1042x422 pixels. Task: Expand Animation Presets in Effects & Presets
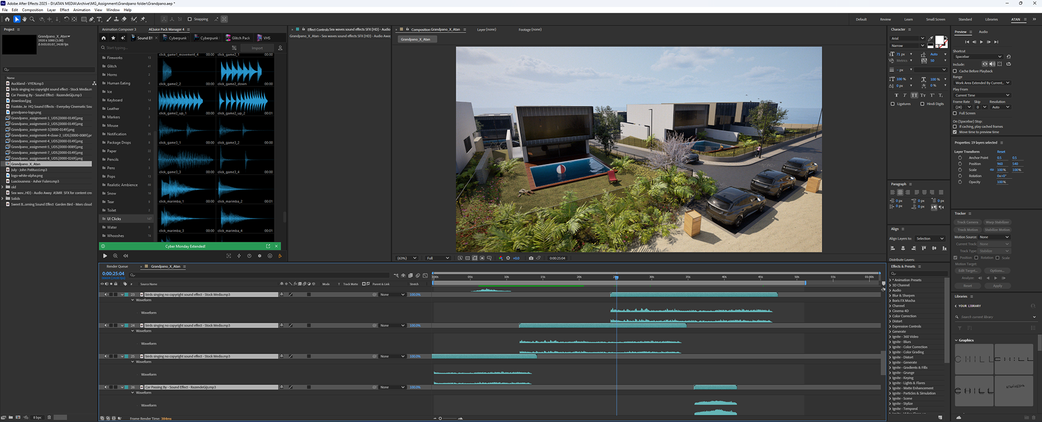[x=891, y=280]
